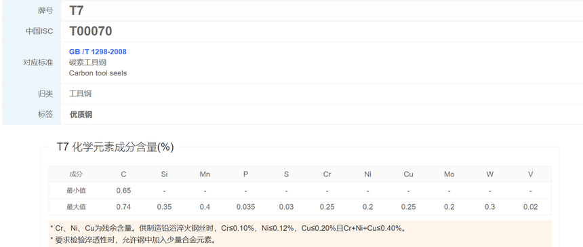Select the minimum carbon value 0.65
The height and width of the screenshot is (247, 583).
click(x=123, y=191)
